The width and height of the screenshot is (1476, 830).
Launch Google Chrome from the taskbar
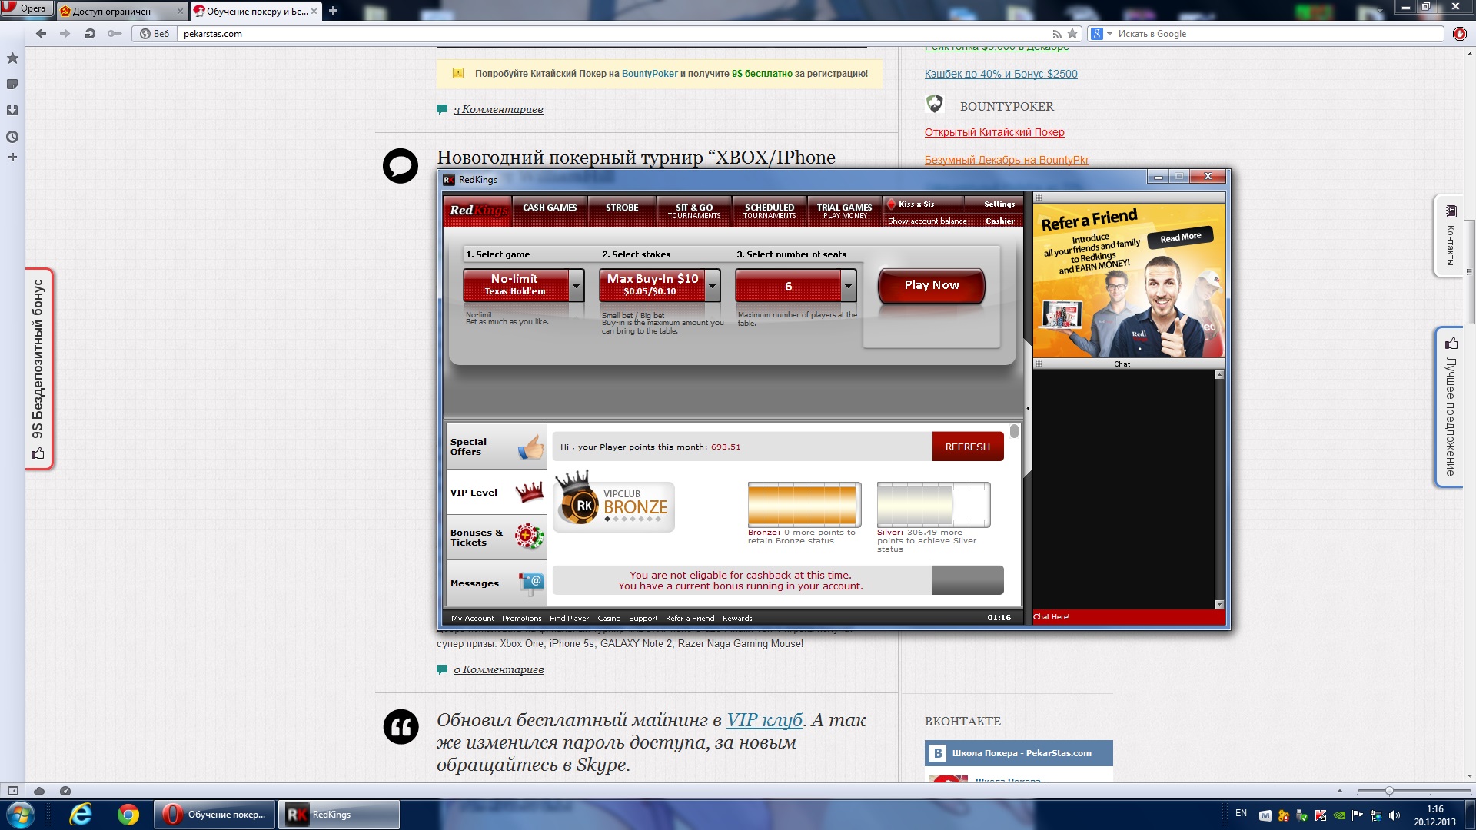[128, 815]
